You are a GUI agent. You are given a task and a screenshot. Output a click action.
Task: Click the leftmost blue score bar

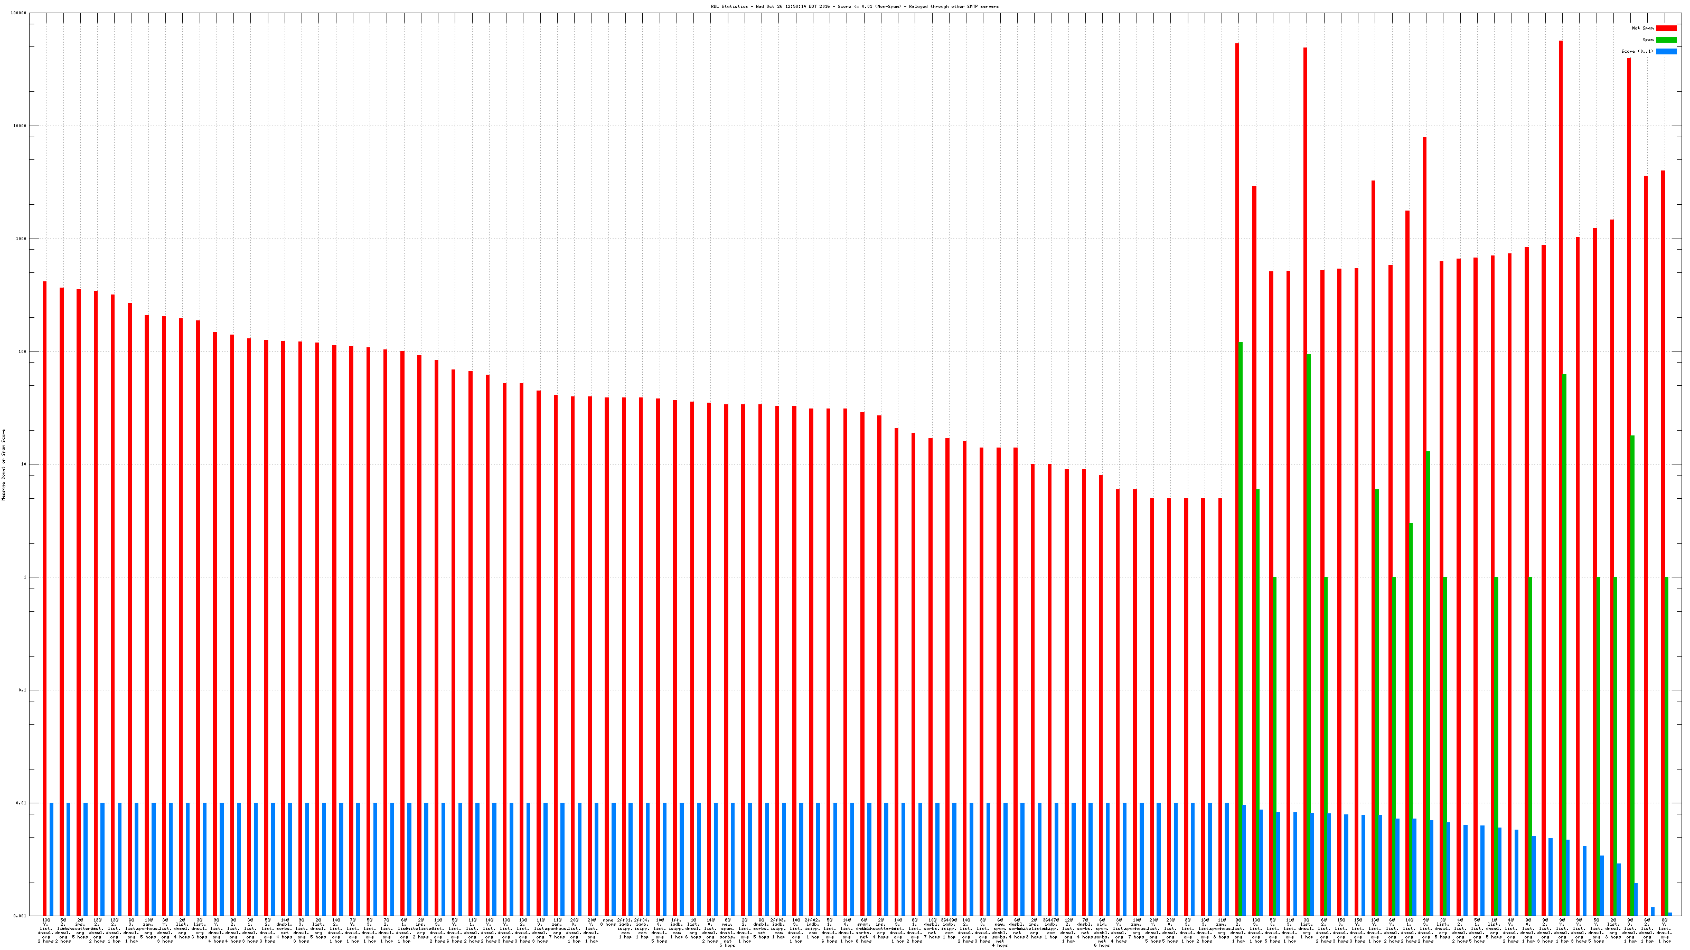coord(51,859)
